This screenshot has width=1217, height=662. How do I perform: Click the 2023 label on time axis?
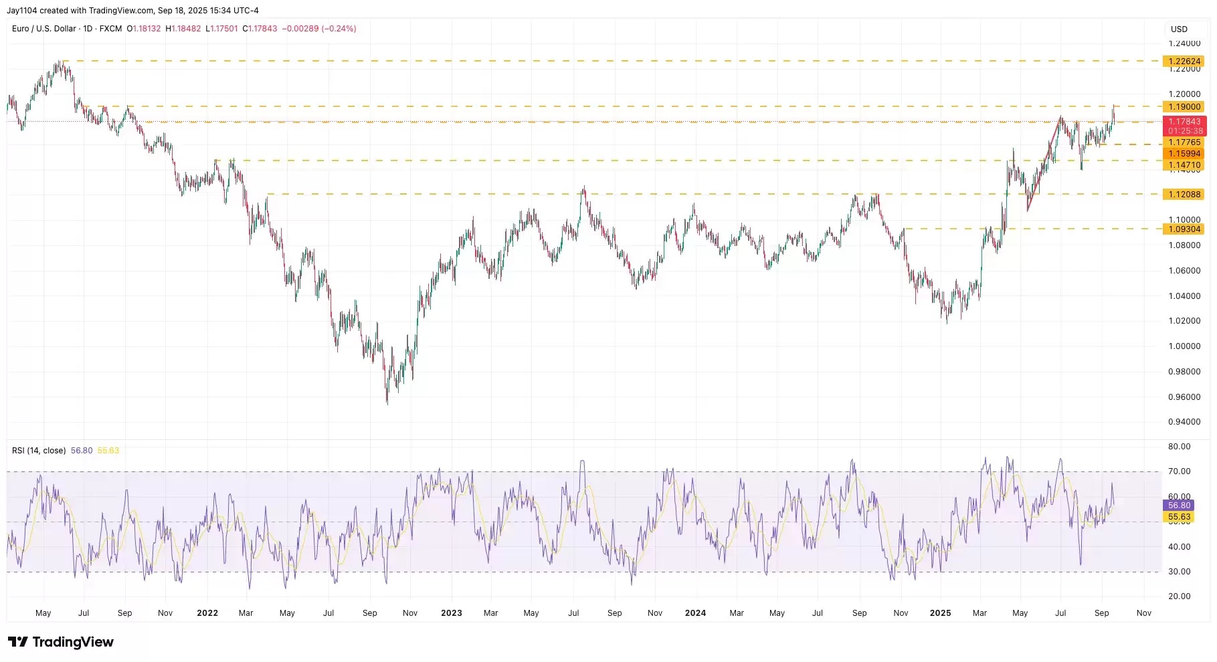tap(452, 613)
